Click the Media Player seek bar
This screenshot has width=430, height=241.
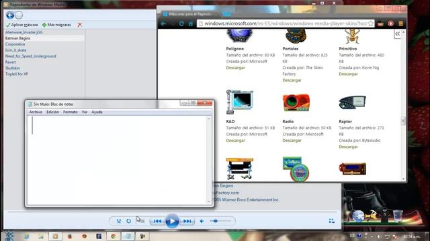pos(172,212)
